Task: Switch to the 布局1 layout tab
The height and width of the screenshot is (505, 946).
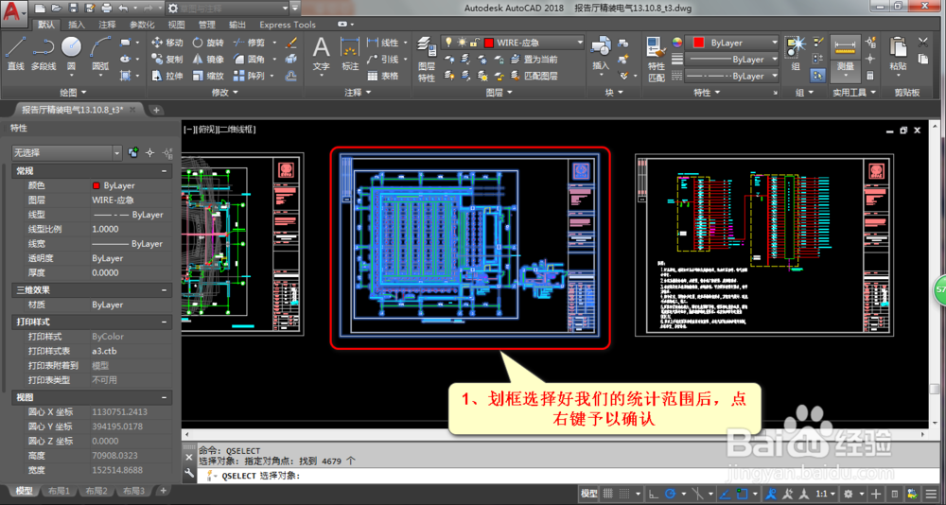Action: click(59, 491)
